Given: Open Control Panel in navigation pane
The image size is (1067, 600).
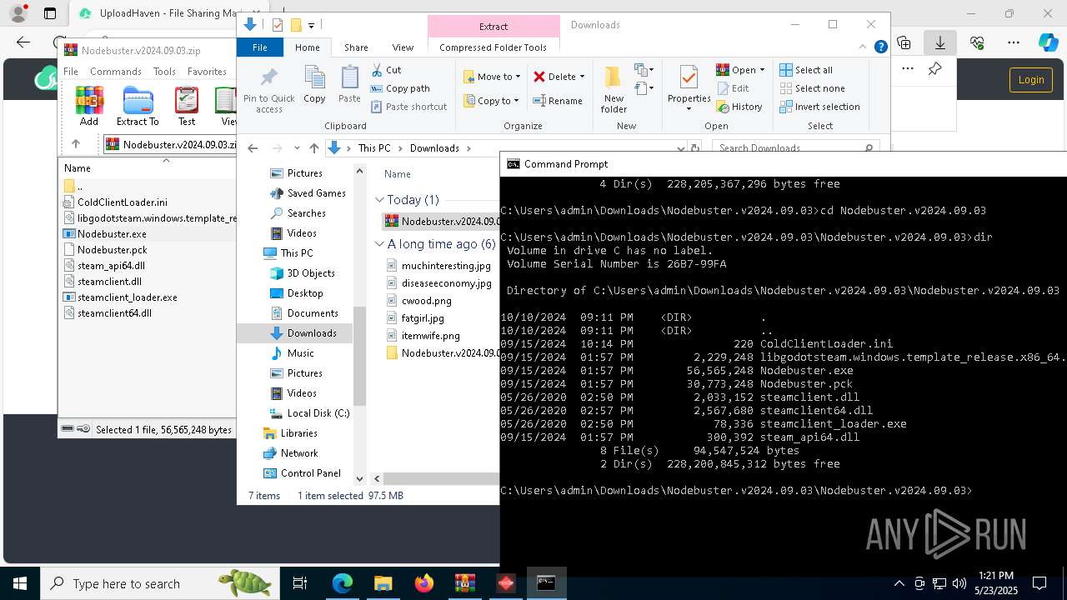Looking at the screenshot, I should [310, 473].
